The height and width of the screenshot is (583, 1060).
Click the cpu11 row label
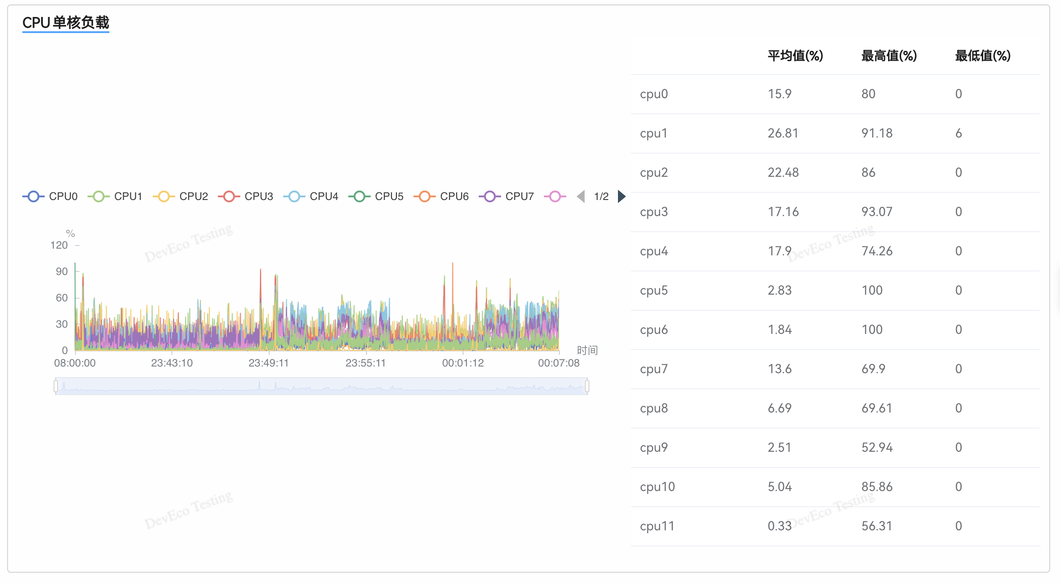pos(657,526)
